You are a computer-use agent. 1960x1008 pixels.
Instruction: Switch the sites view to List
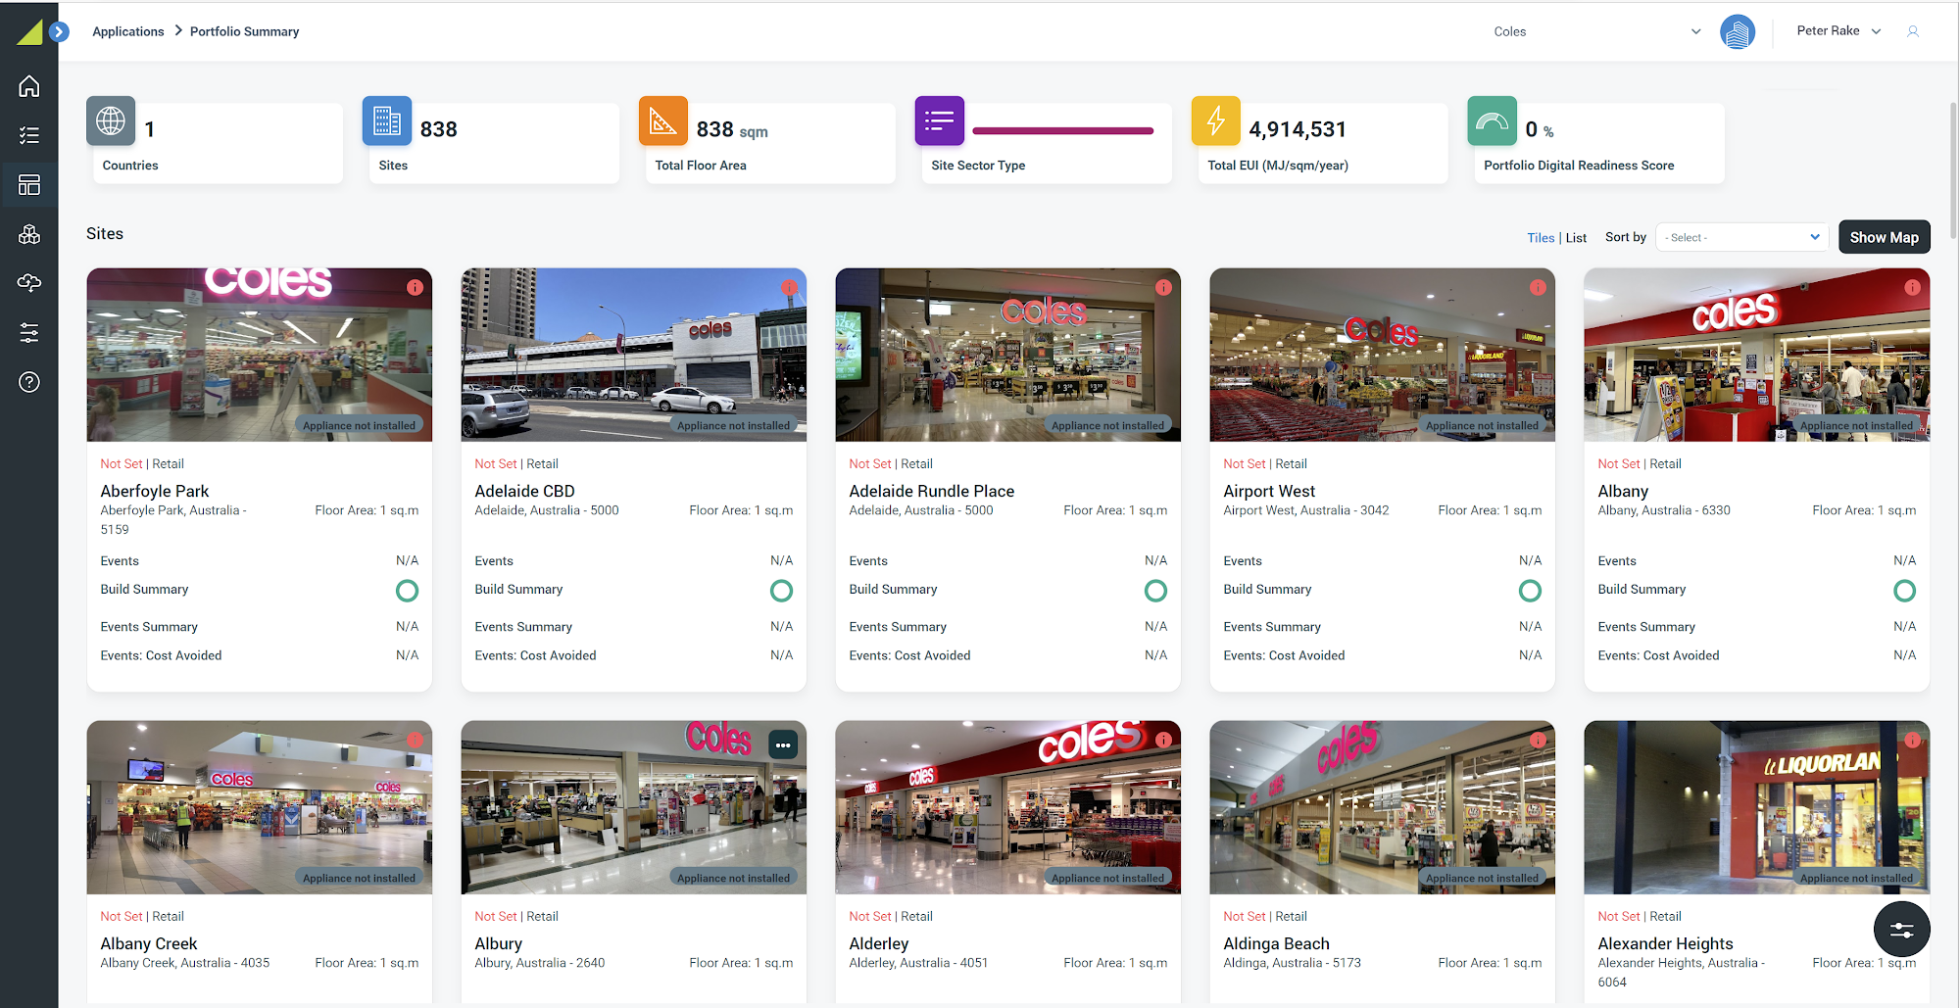(1576, 238)
